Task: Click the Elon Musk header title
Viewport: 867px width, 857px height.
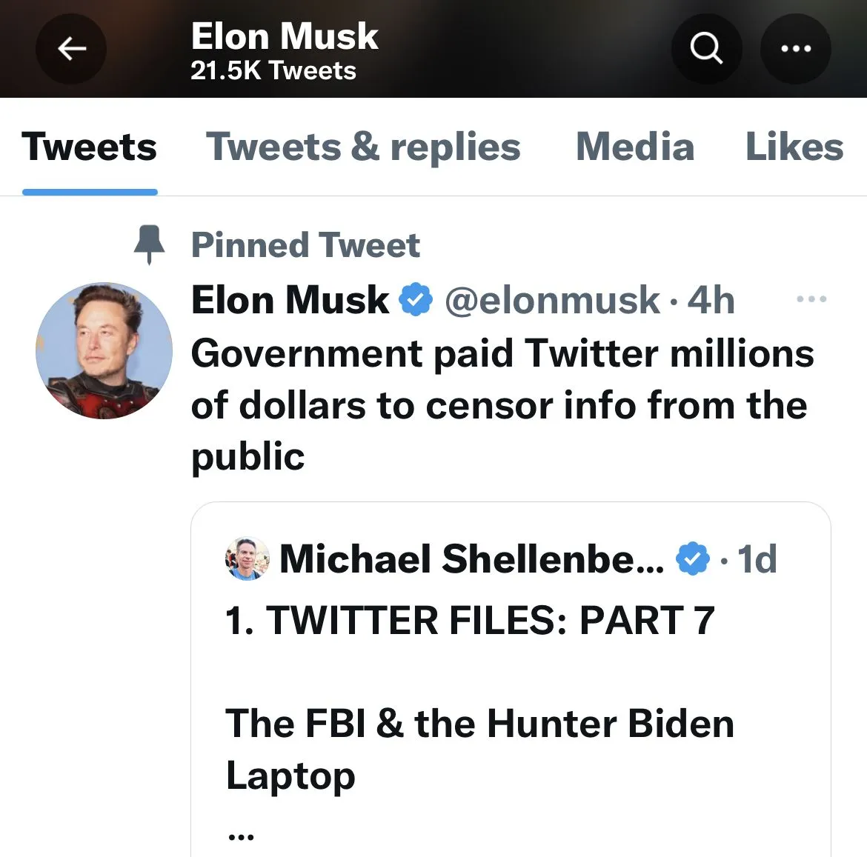Action: pyautogui.click(x=284, y=36)
